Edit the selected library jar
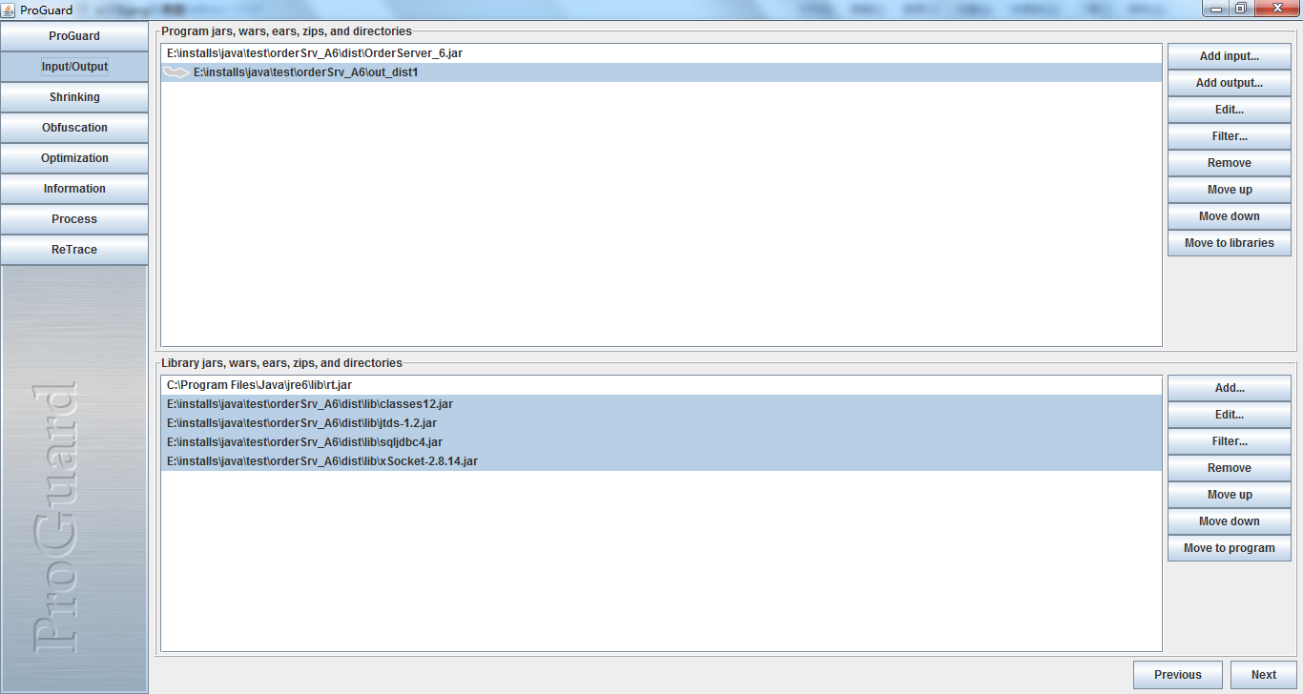The height and width of the screenshot is (694, 1303). tap(1229, 415)
